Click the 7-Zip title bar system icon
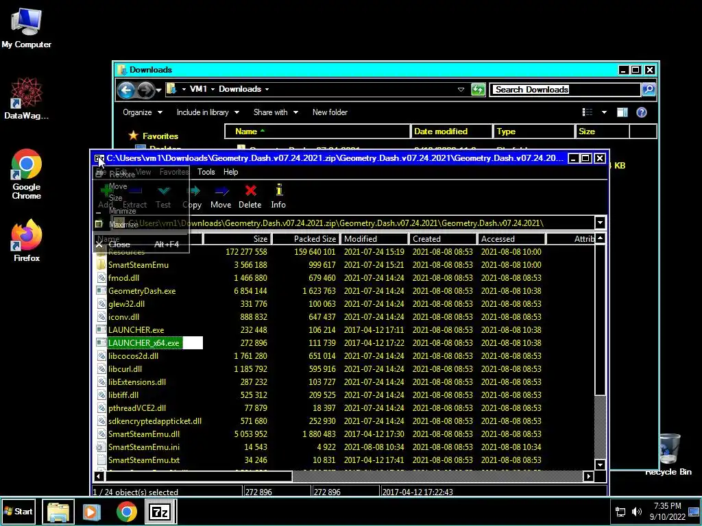This screenshot has height=526, width=702. point(99,158)
